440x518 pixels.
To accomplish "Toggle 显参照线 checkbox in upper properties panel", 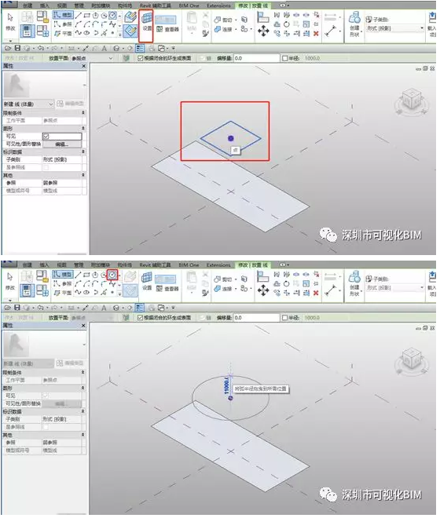I will click(x=46, y=167).
